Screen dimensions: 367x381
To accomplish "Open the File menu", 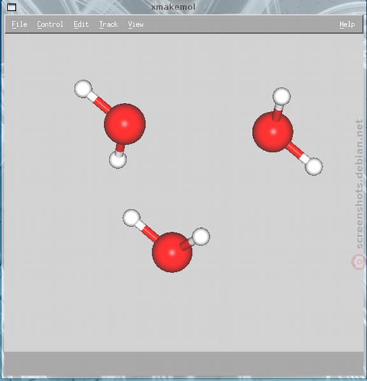I will [x=19, y=24].
